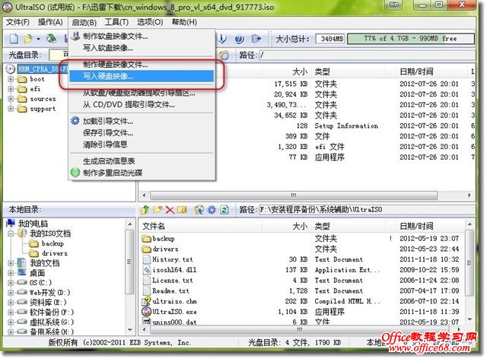Image resolution: width=487 pixels, height=359 pixels.
Task: Expand the 软件备份 (F:) drive node
Action: 11,313
